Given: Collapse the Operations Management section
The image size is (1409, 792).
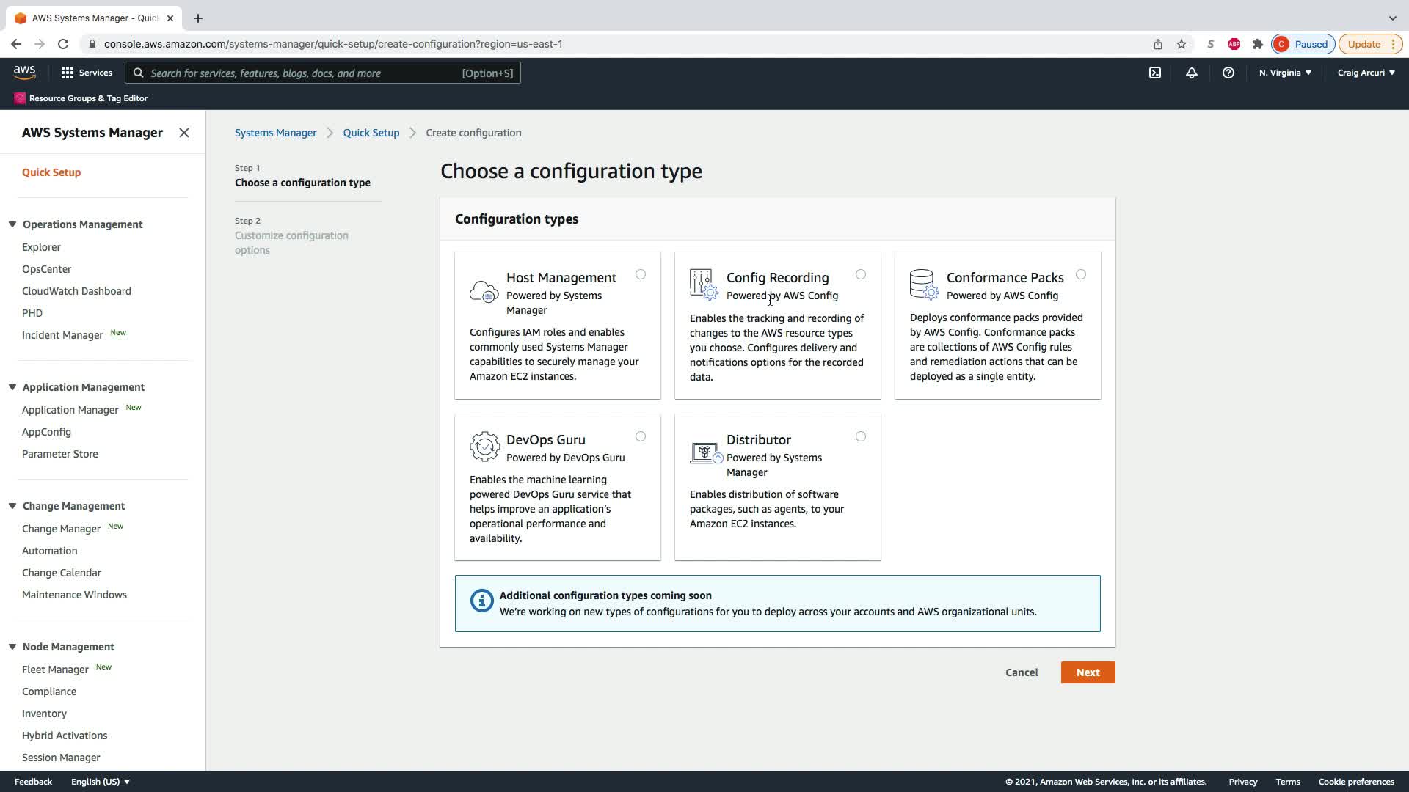Looking at the screenshot, I should 12,224.
